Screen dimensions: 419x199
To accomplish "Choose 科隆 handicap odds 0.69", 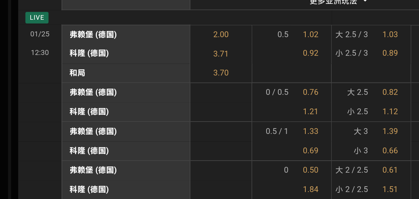I will (310, 151).
